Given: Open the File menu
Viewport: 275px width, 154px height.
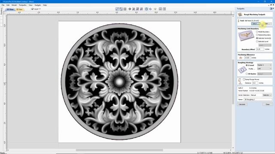Looking at the screenshot, I should [3, 5].
